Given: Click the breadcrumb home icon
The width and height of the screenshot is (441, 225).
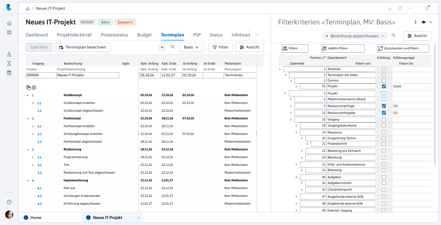Looking at the screenshot, I should tap(28, 9).
